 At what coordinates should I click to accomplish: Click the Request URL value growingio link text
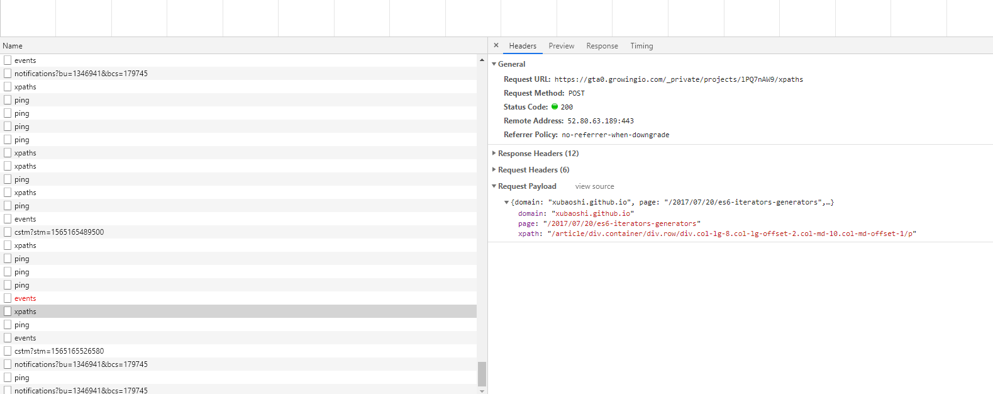679,79
